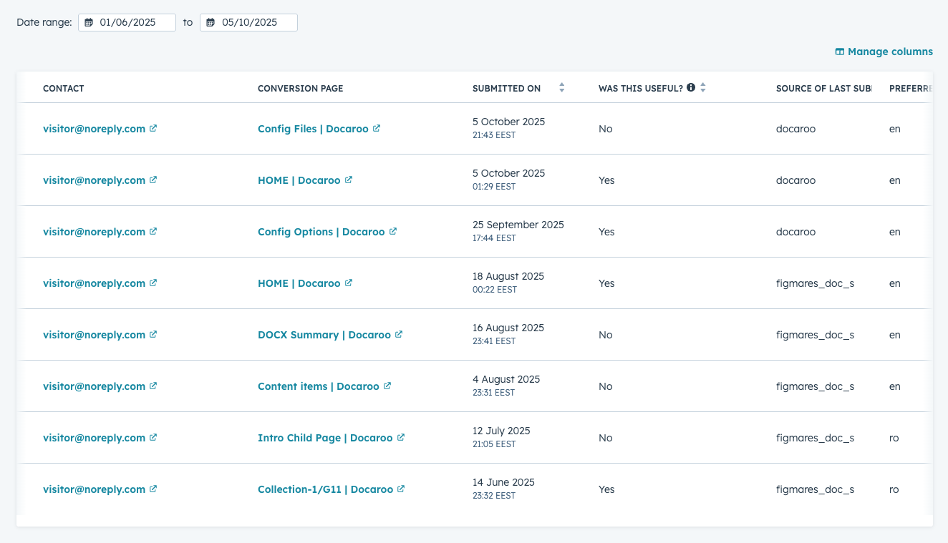
Task: Click the Contact column header
Action: pos(64,89)
